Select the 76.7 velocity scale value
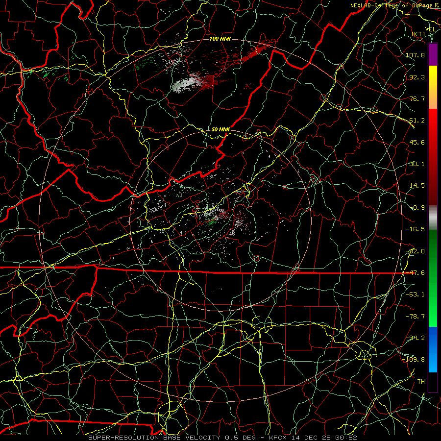 tap(417, 98)
